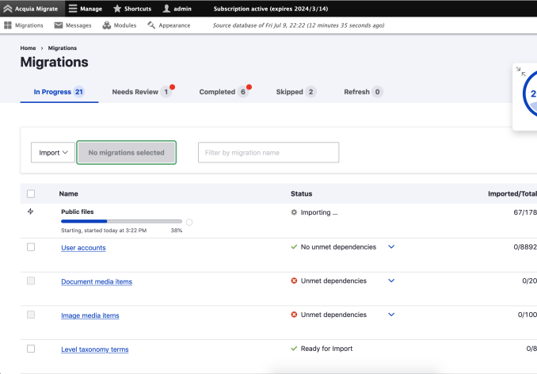Open Appearance wrench icon
The image size is (537, 374).
click(x=151, y=25)
